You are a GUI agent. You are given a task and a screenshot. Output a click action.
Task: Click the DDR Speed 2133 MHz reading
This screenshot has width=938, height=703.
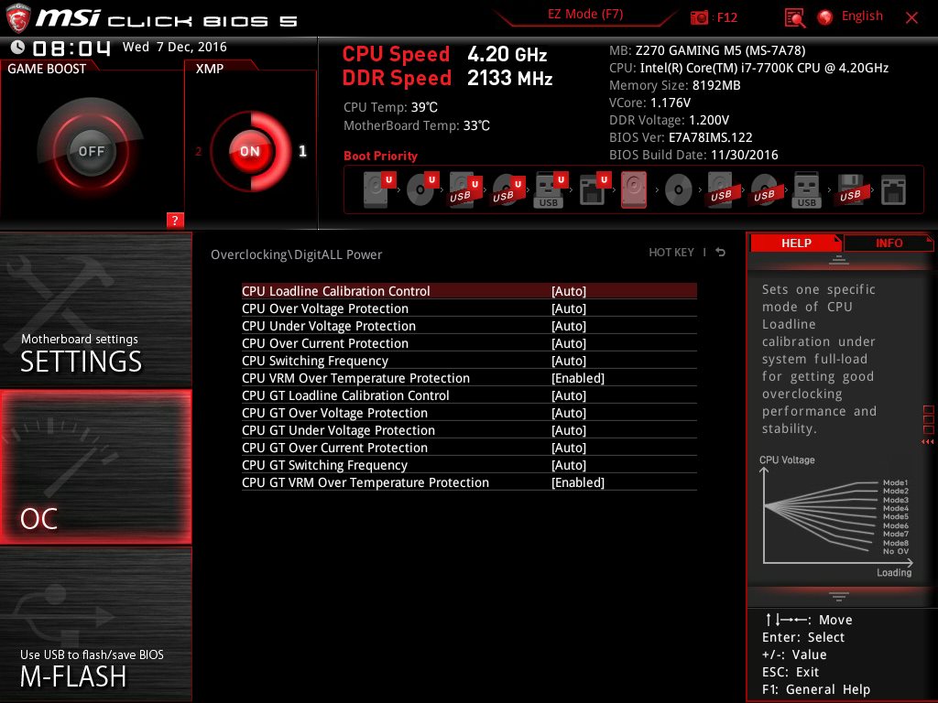(447, 79)
